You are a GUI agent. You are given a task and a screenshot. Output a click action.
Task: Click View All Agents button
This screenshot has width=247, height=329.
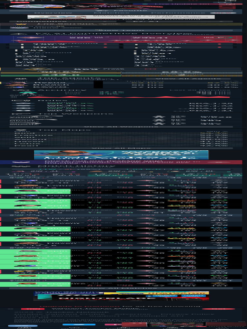point(188,79)
